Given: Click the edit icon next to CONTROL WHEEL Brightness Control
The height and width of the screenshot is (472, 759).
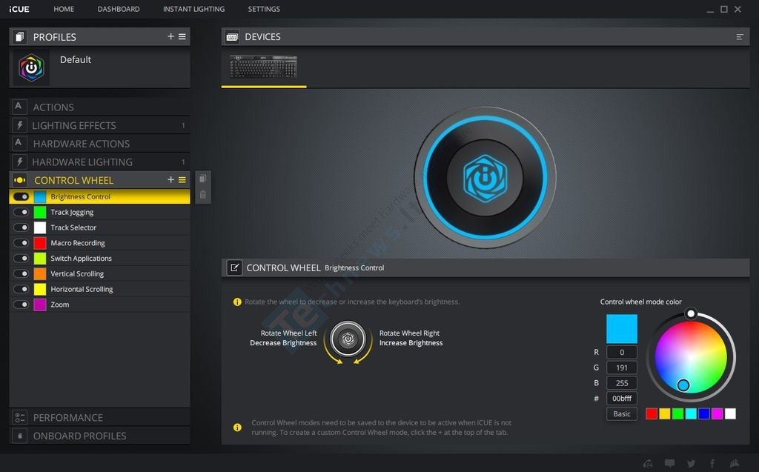Looking at the screenshot, I should [234, 267].
